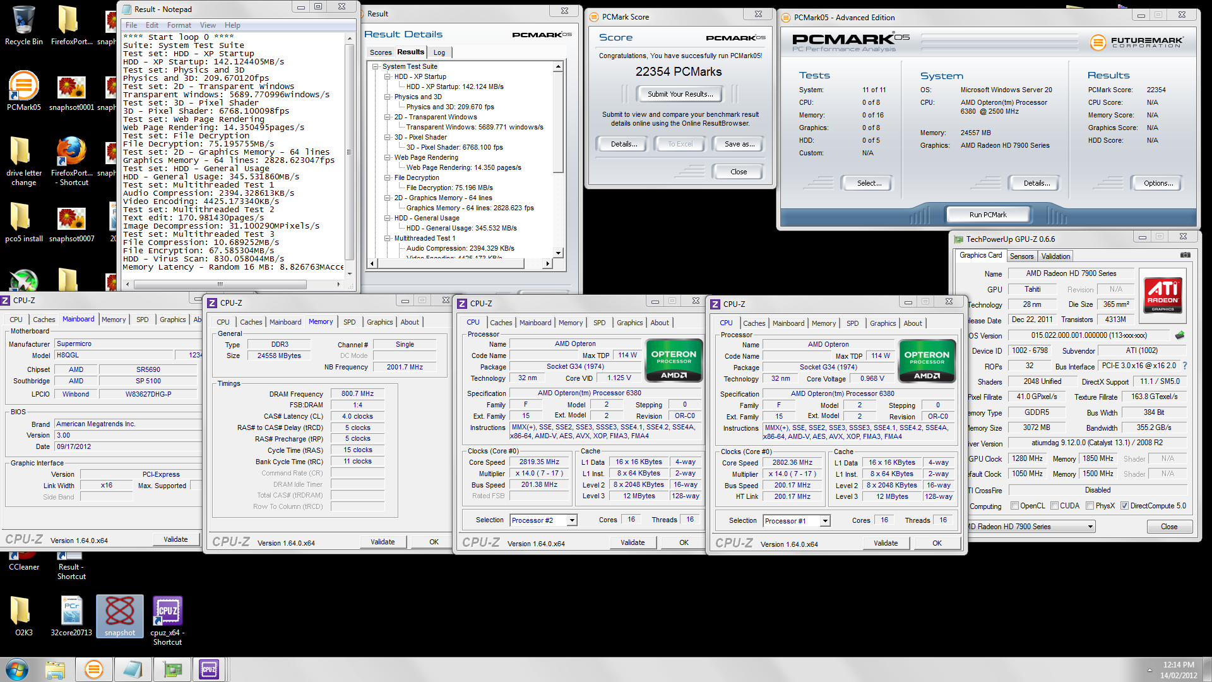Show hidden system tray icons arrow
The height and width of the screenshot is (682, 1212).
tap(1150, 669)
